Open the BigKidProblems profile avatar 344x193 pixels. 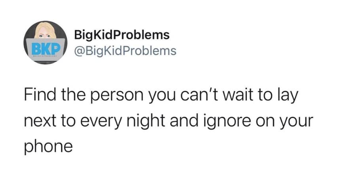click(45, 43)
